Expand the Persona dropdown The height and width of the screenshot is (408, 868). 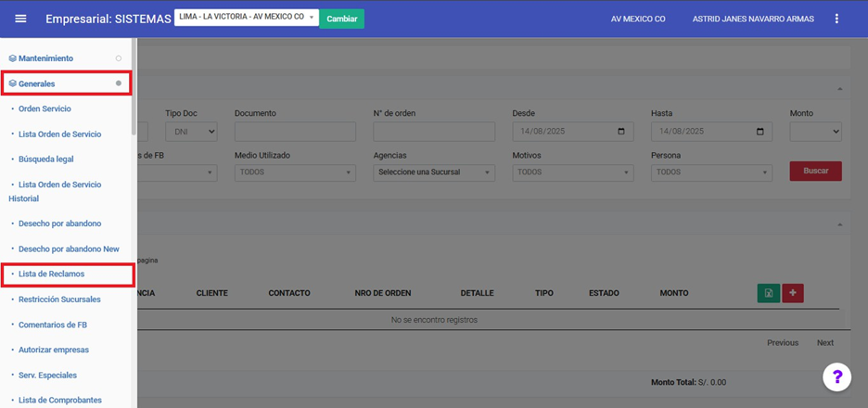click(x=711, y=172)
